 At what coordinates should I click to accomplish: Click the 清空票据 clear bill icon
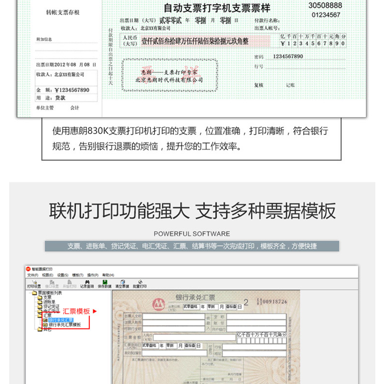(x=122, y=282)
